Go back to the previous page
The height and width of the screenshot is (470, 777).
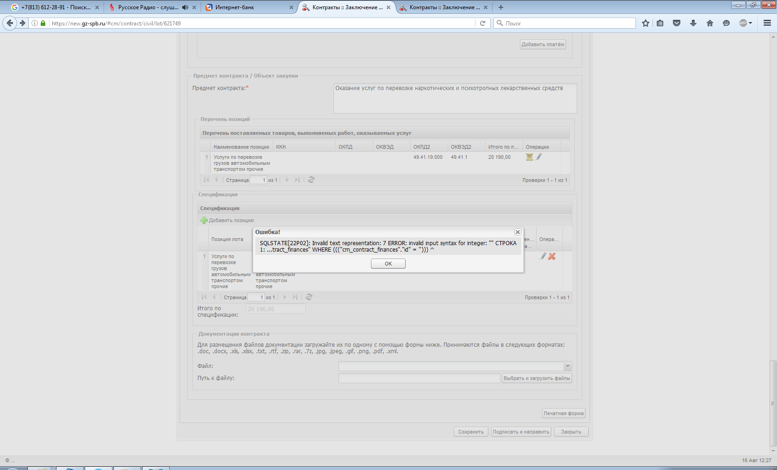click(10, 23)
